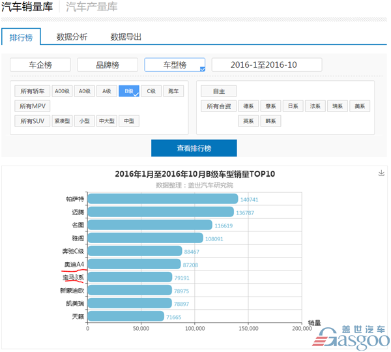The image size is (391, 352).
Task: Toggle the 德系 brand filter
Action: pyautogui.click(x=248, y=106)
